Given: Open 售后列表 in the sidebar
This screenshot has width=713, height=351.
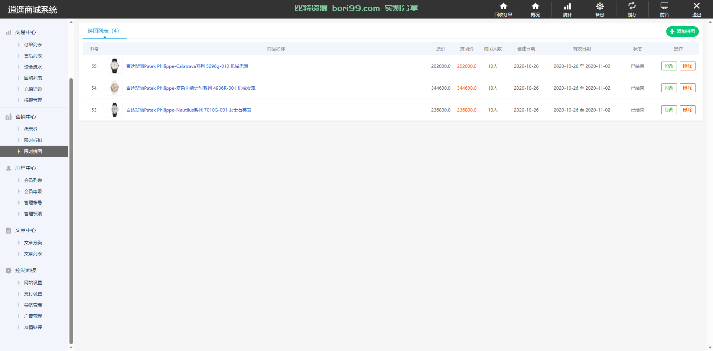Looking at the screenshot, I should coord(33,56).
